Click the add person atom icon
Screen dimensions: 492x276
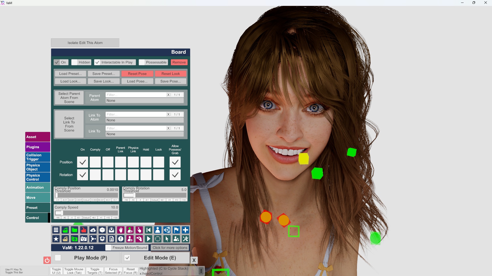130,230
